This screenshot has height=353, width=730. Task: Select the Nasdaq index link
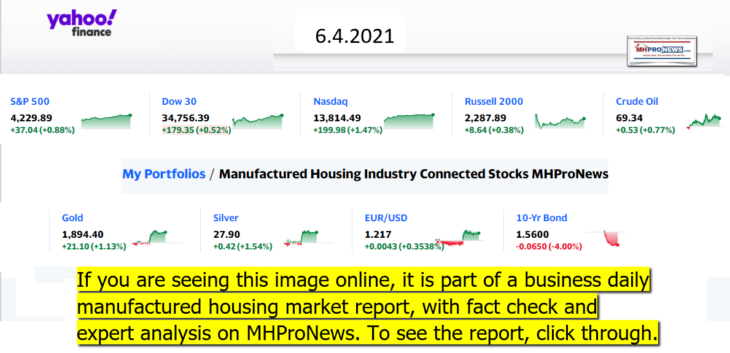click(x=330, y=102)
